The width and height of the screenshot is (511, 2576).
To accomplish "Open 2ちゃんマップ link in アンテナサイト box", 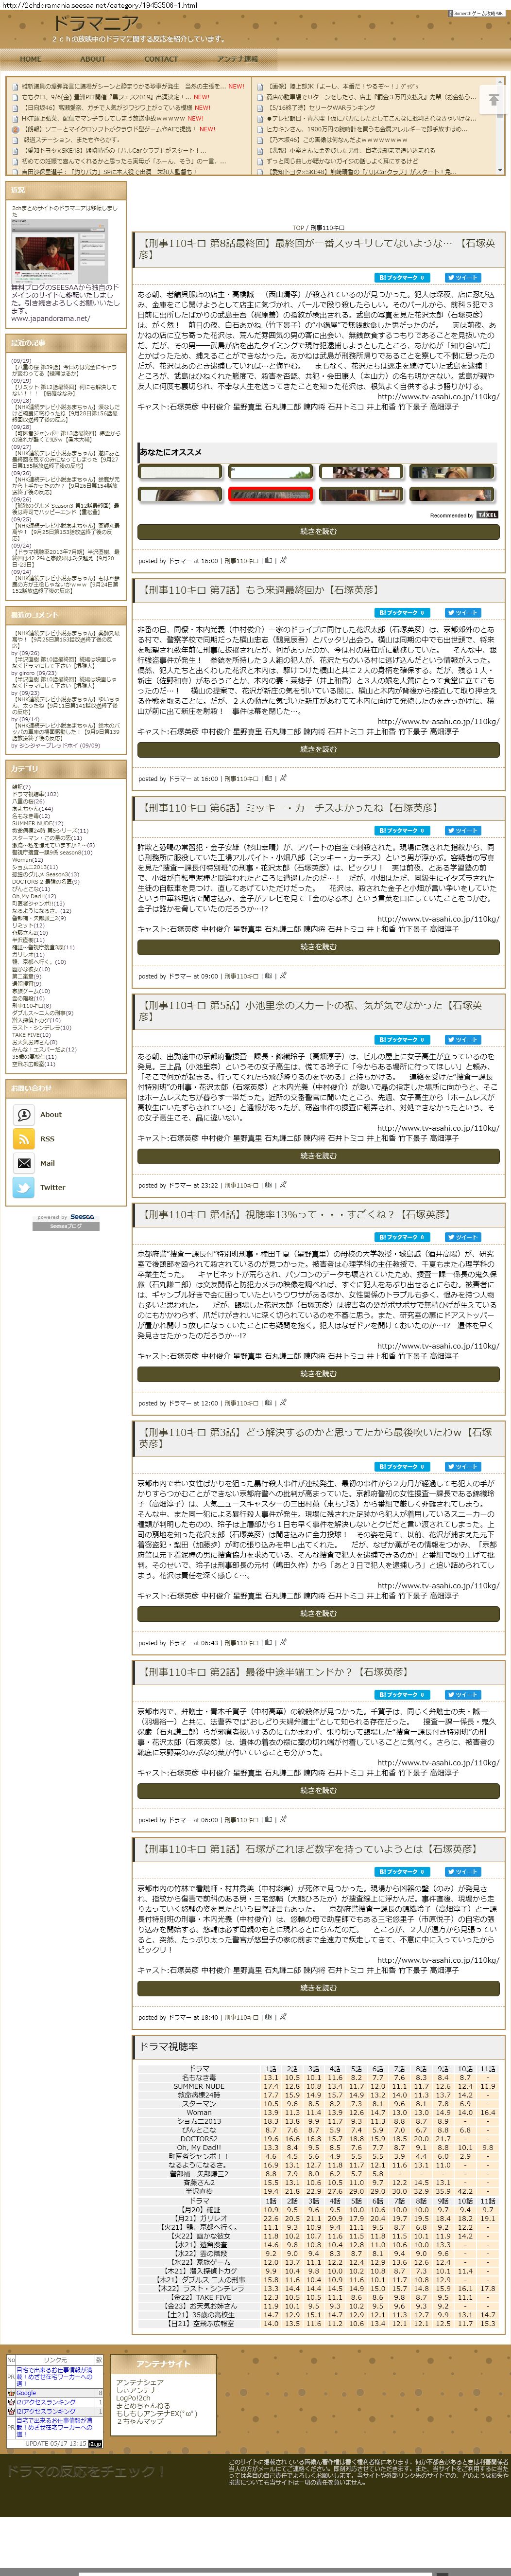I will (x=139, y=2421).
